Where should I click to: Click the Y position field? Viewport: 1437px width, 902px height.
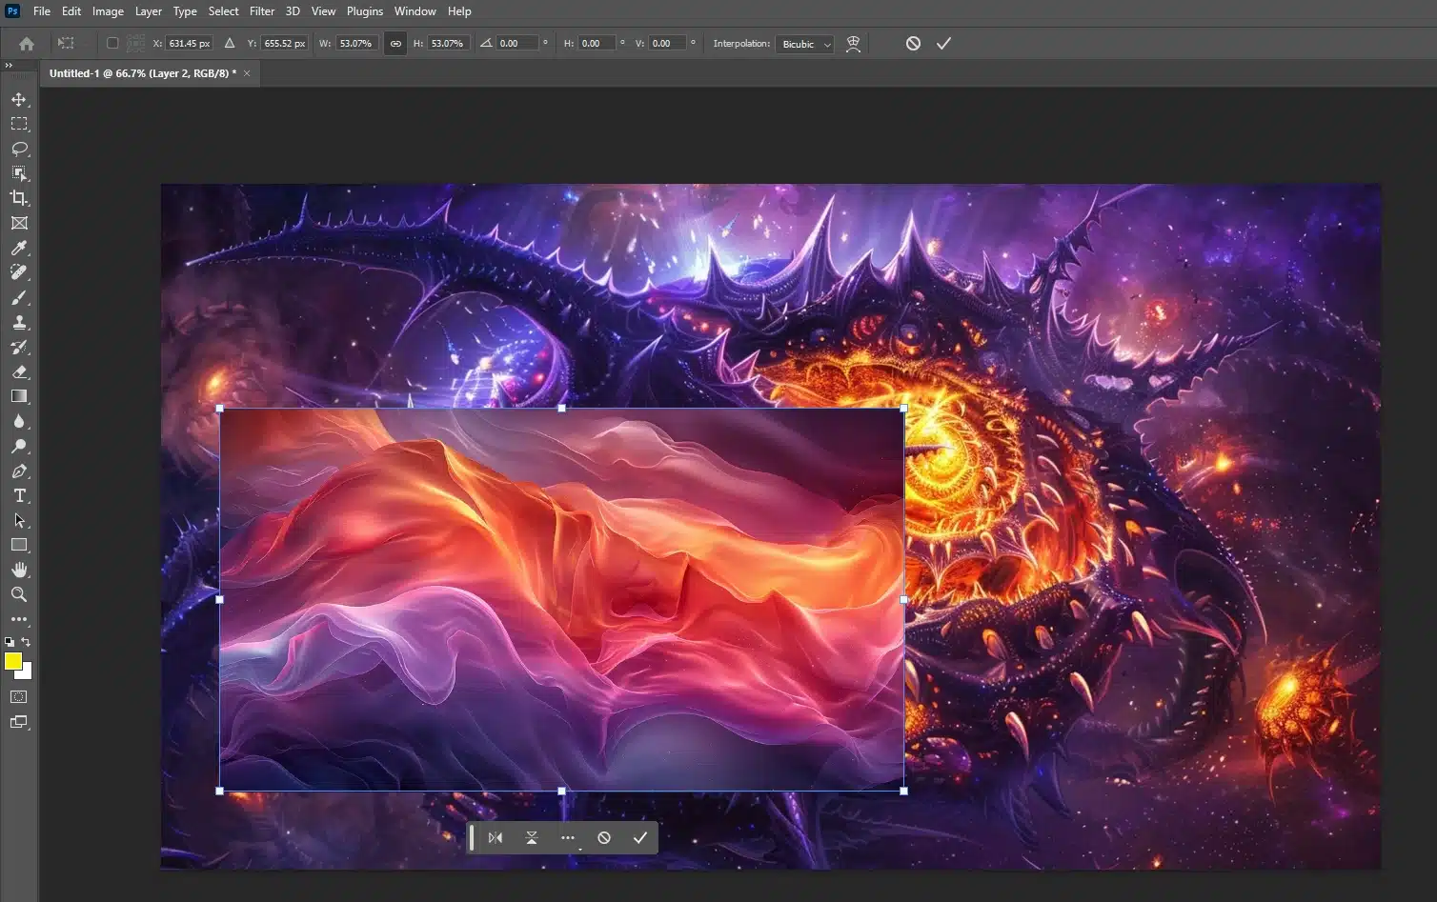(x=284, y=44)
